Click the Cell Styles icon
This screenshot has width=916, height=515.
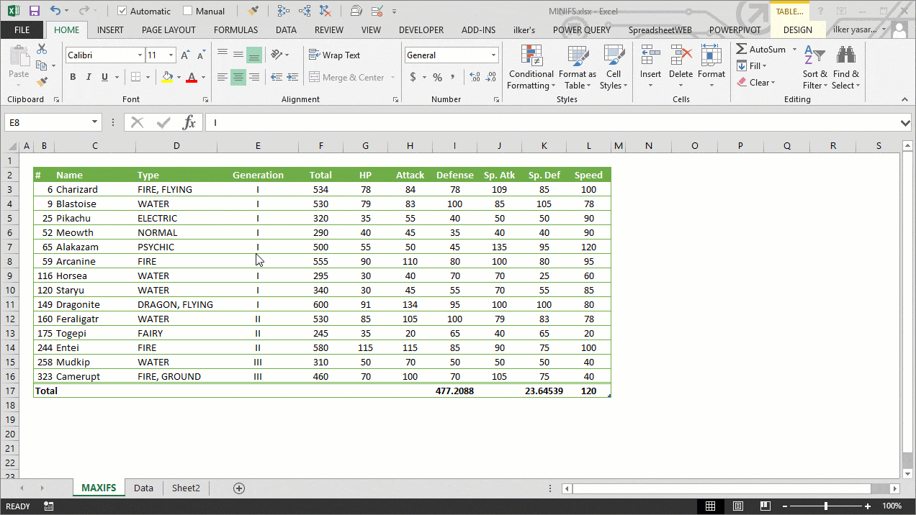614,58
